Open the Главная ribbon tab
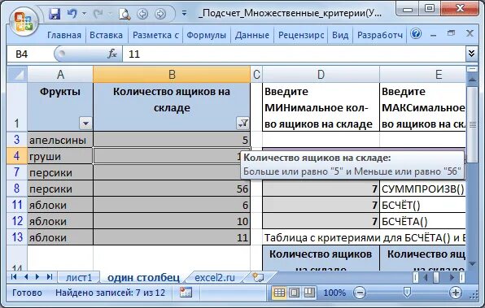This screenshot has height=308, width=485. coord(64,35)
